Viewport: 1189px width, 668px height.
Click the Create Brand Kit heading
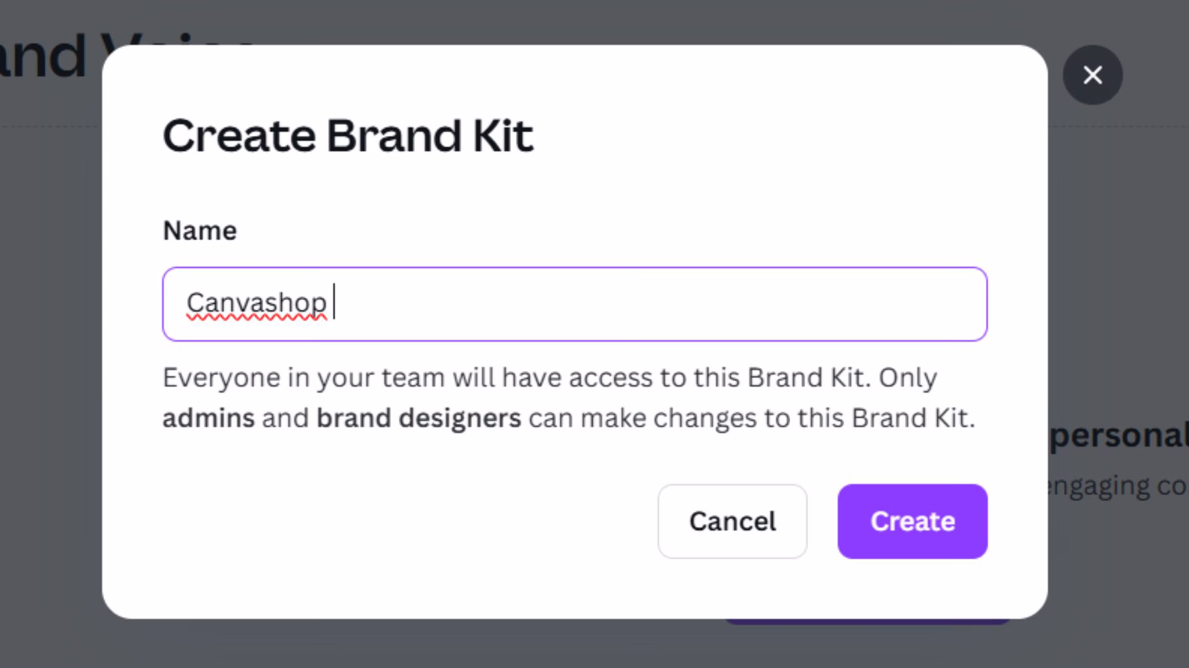pyautogui.click(x=347, y=135)
